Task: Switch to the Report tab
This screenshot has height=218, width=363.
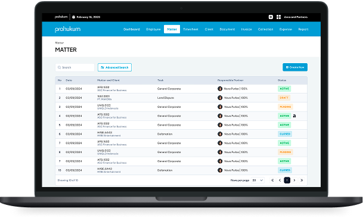Action: click(x=303, y=29)
